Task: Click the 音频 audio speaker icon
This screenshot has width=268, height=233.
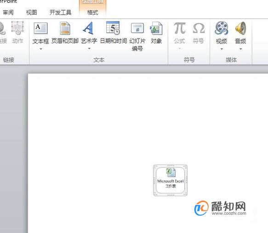Action: click(240, 28)
